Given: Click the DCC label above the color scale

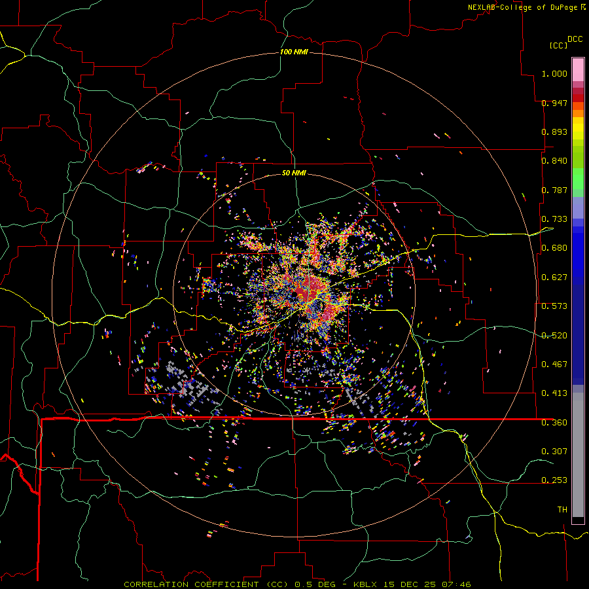Looking at the screenshot, I should click(575, 39).
